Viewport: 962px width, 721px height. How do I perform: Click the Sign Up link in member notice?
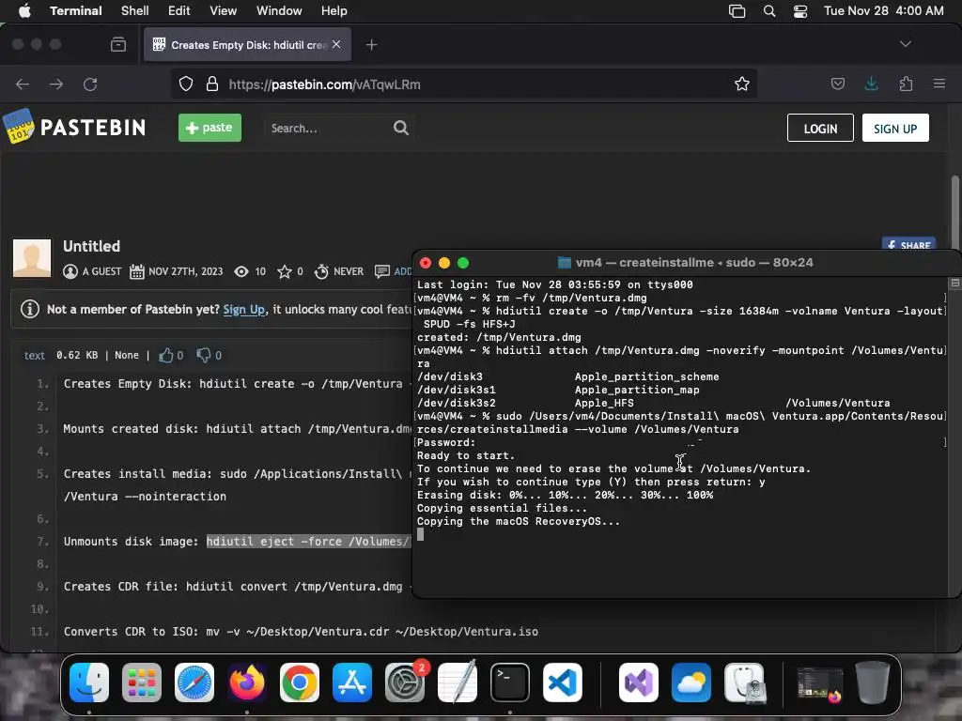coord(243,310)
